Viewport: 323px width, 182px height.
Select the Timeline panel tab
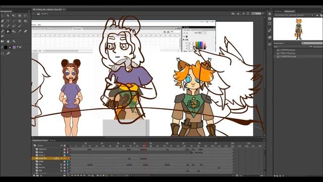pyautogui.click(x=40, y=141)
